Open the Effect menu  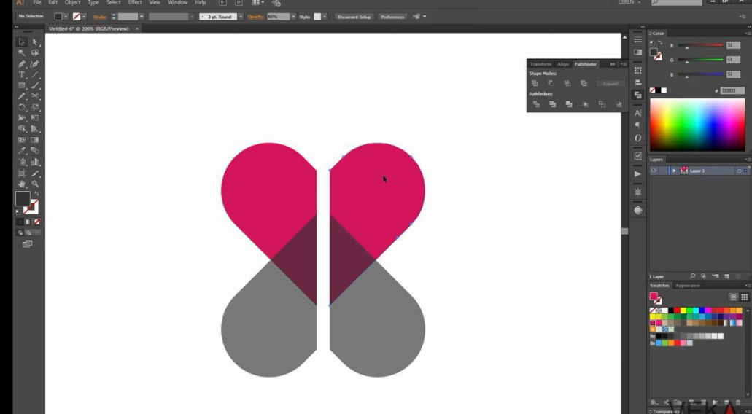(x=135, y=3)
